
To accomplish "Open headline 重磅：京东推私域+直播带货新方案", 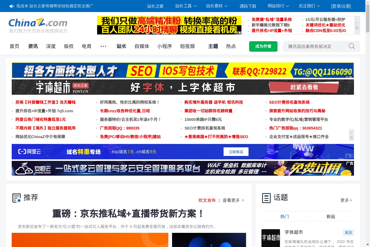I will point(129,213).
